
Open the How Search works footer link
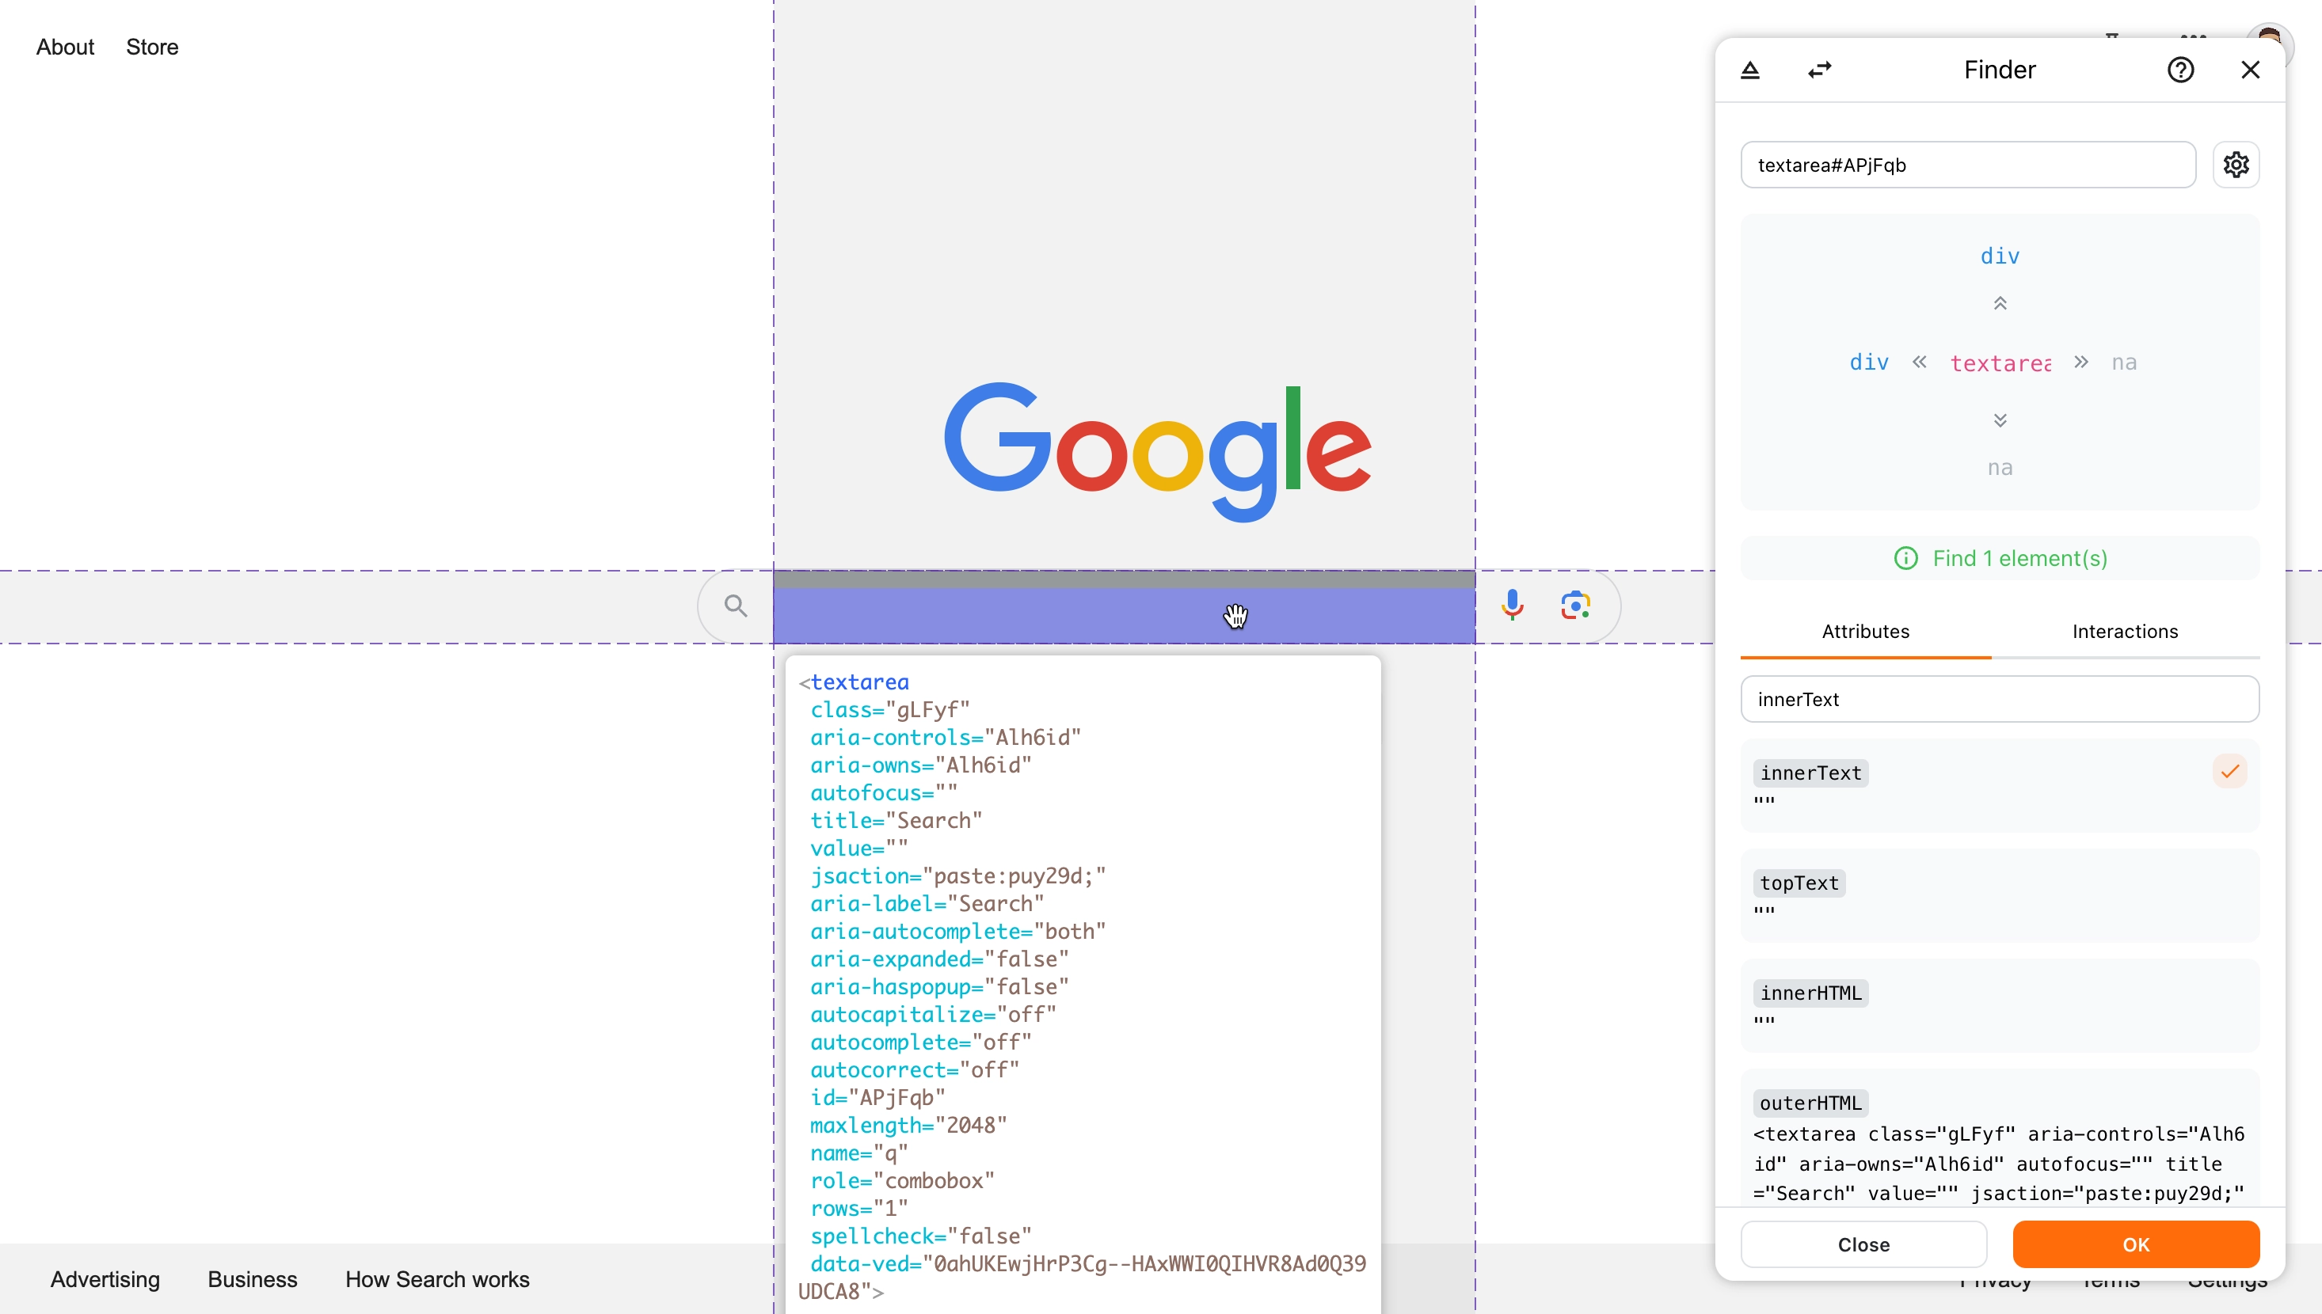pos(437,1280)
